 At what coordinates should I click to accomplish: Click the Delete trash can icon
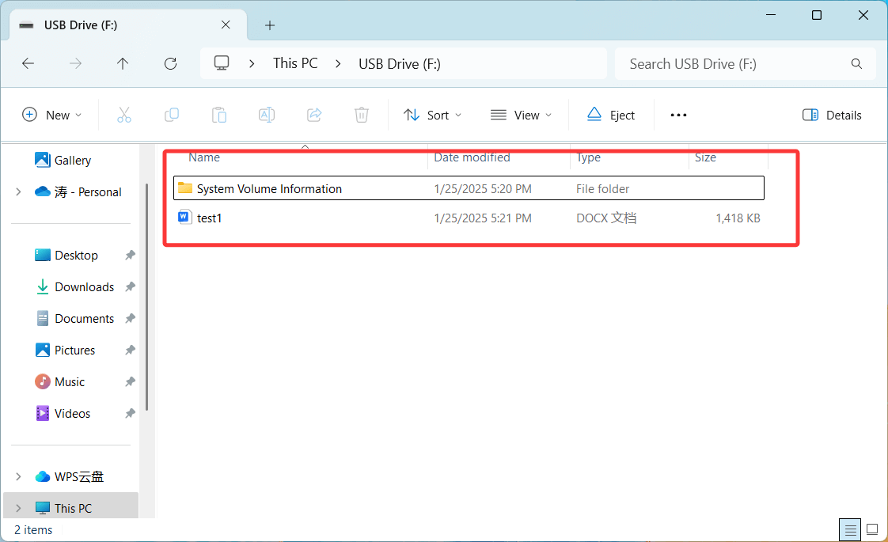tap(362, 115)
